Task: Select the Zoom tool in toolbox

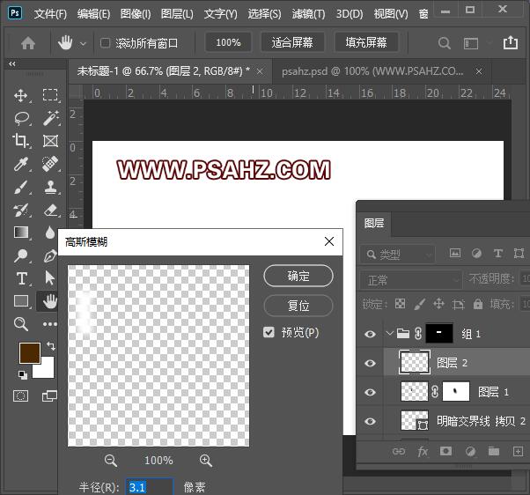Action: click(20, 324)
